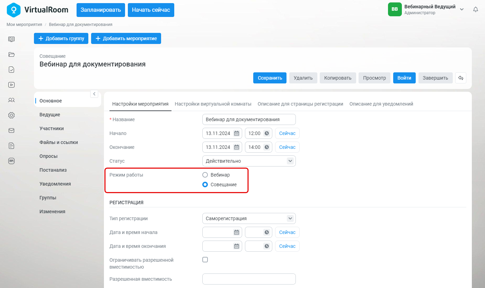Viewport: 485px width, 288px height.
Task: Open the Участники section
Action: pyautogui.click(x=52, y=128)
